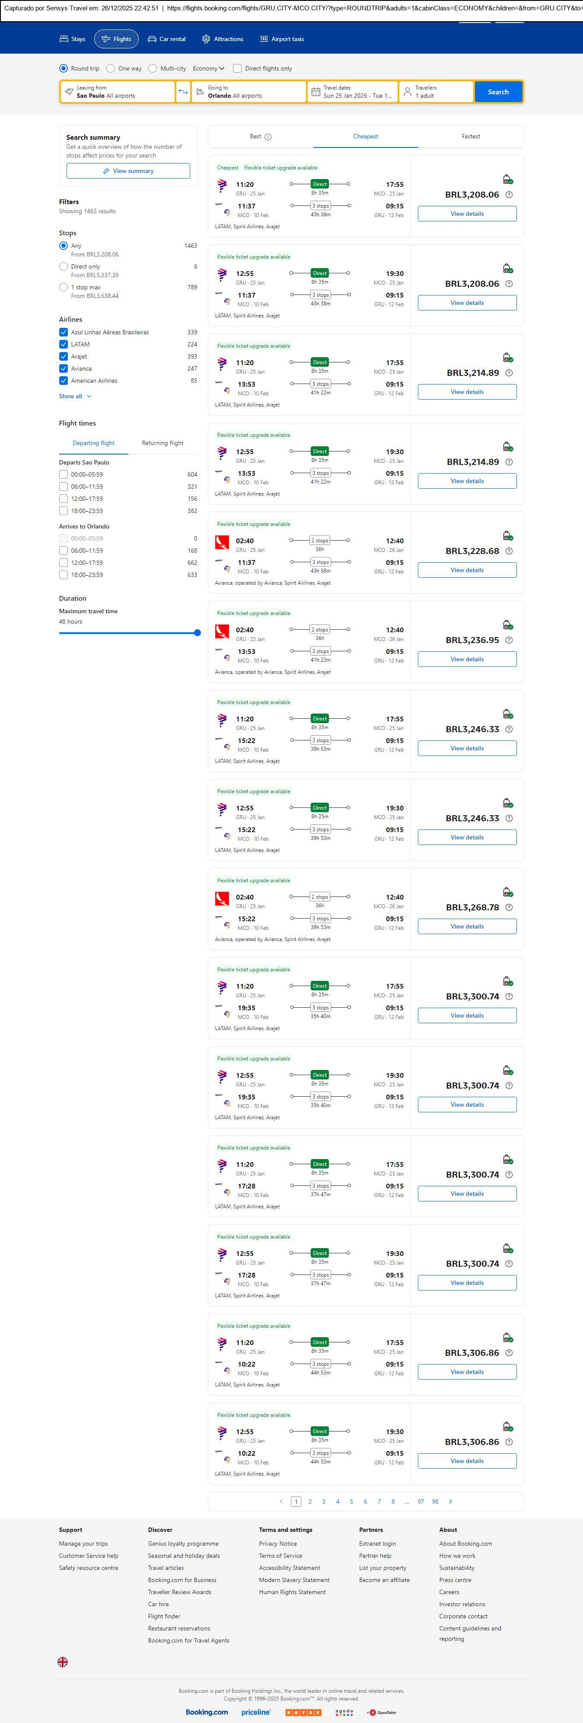The height and width of the screenshot is (1723, 583).
Task: Click the calendar icon in Travel dates field
Action: click(x=315, y=92)
